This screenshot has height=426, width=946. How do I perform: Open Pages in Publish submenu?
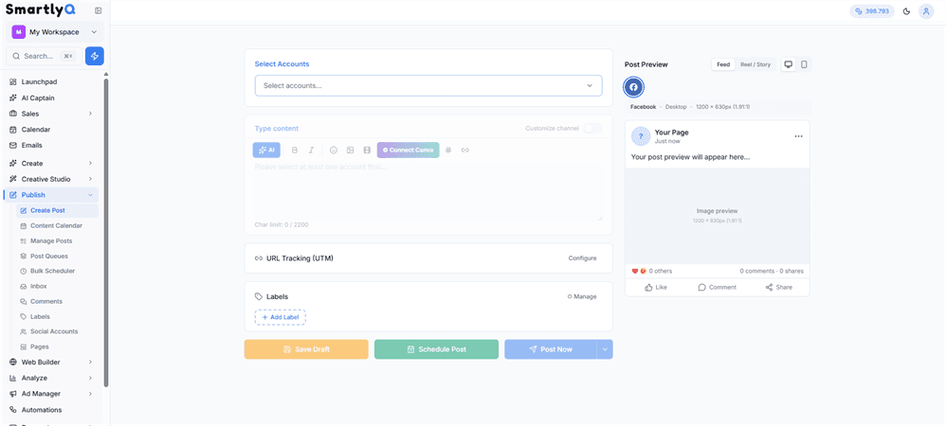pyautogui.click(x=57, y=346)
